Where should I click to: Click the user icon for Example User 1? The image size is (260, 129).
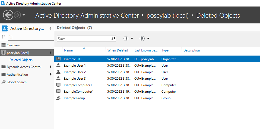(x=58, y=65)
